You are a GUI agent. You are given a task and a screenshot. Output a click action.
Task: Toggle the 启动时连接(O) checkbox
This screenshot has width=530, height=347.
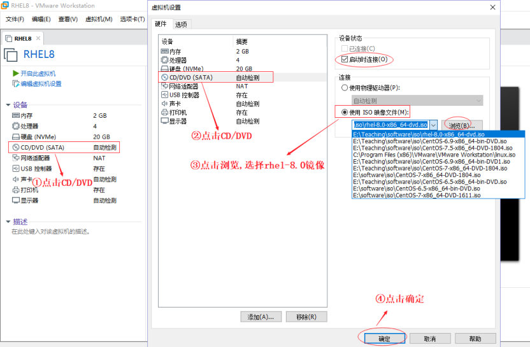pyautogui.click(x=345, y=59)
